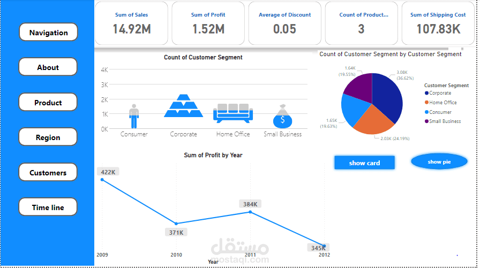Click the Small Business axis label
Viewport: 480px width, 270px height.
tap(282, 134)
